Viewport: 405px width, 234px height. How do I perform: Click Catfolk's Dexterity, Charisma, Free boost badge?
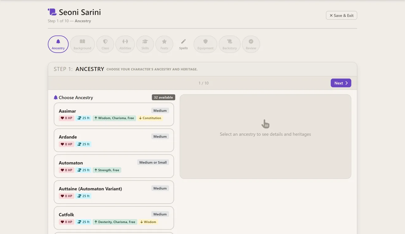click(115, 222)
